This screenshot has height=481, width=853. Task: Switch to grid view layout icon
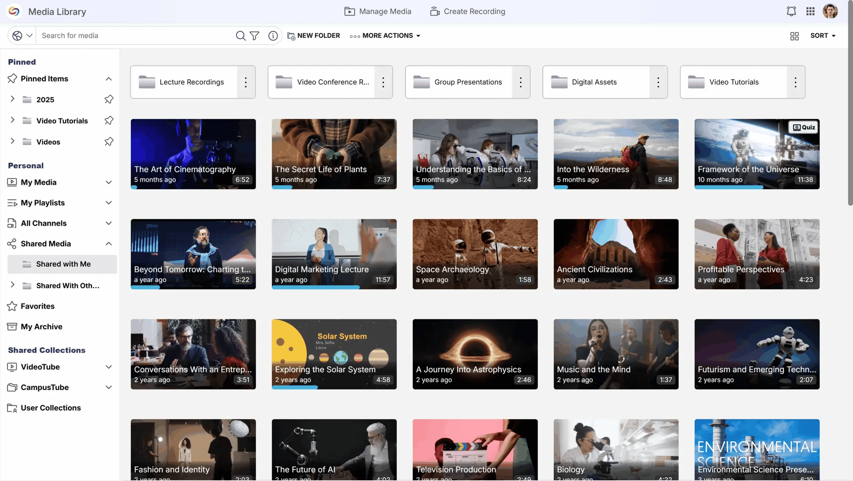click(x=794, y=36)
